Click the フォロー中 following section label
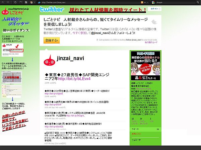Screen dimensions: 201x150 click(136, 140)
